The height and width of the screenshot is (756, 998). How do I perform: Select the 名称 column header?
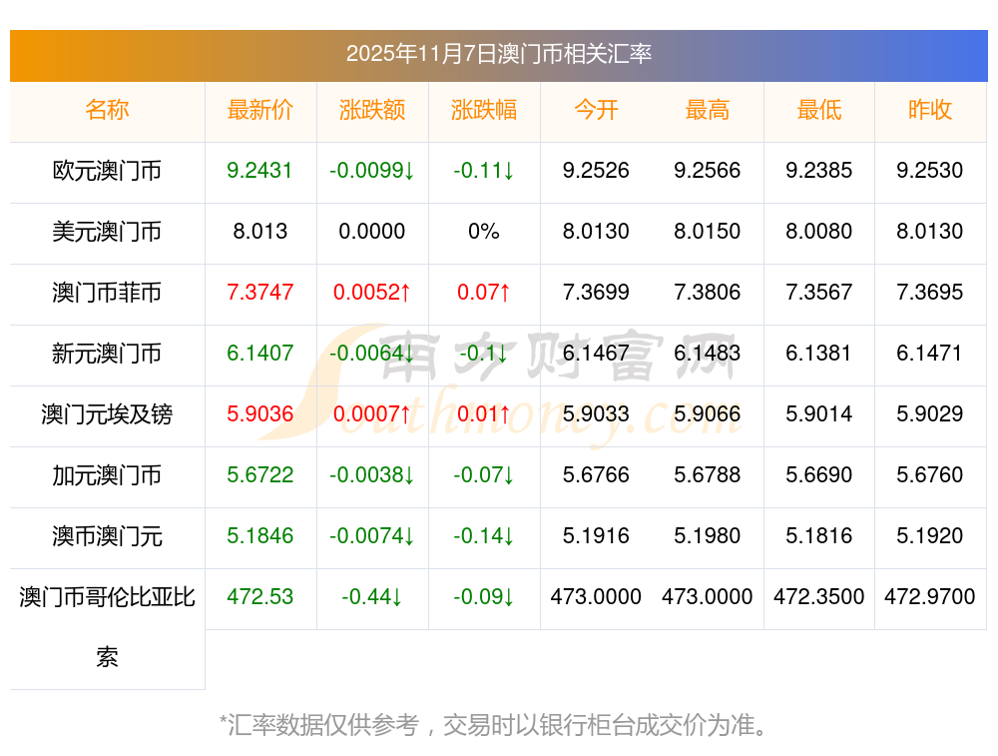click(x=107, y=110)
